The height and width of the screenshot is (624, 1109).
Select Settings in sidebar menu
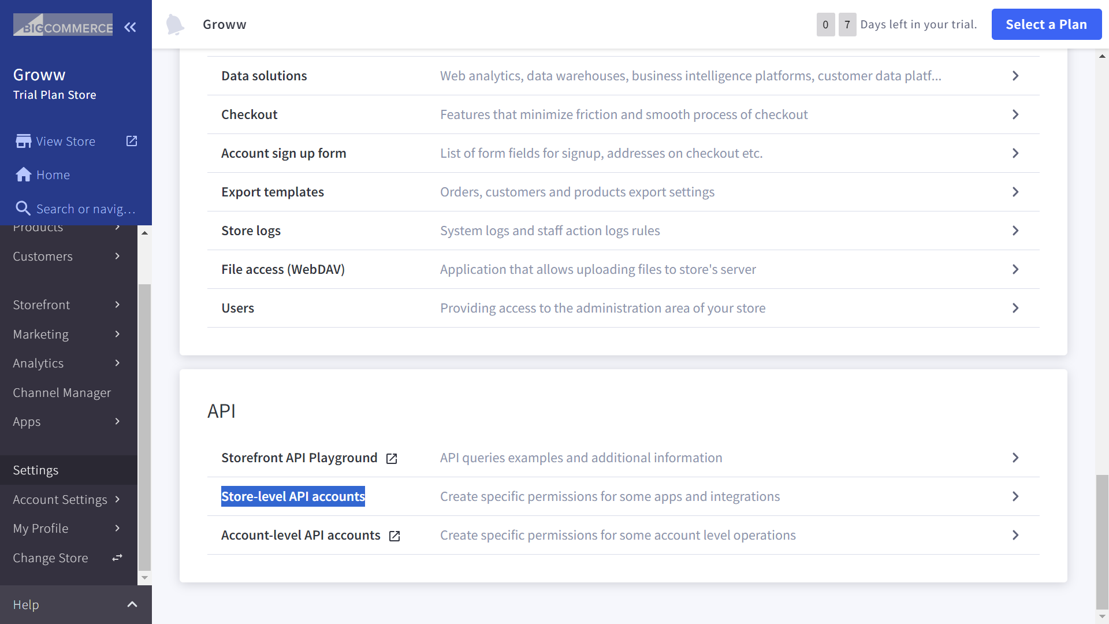point(36,470)
